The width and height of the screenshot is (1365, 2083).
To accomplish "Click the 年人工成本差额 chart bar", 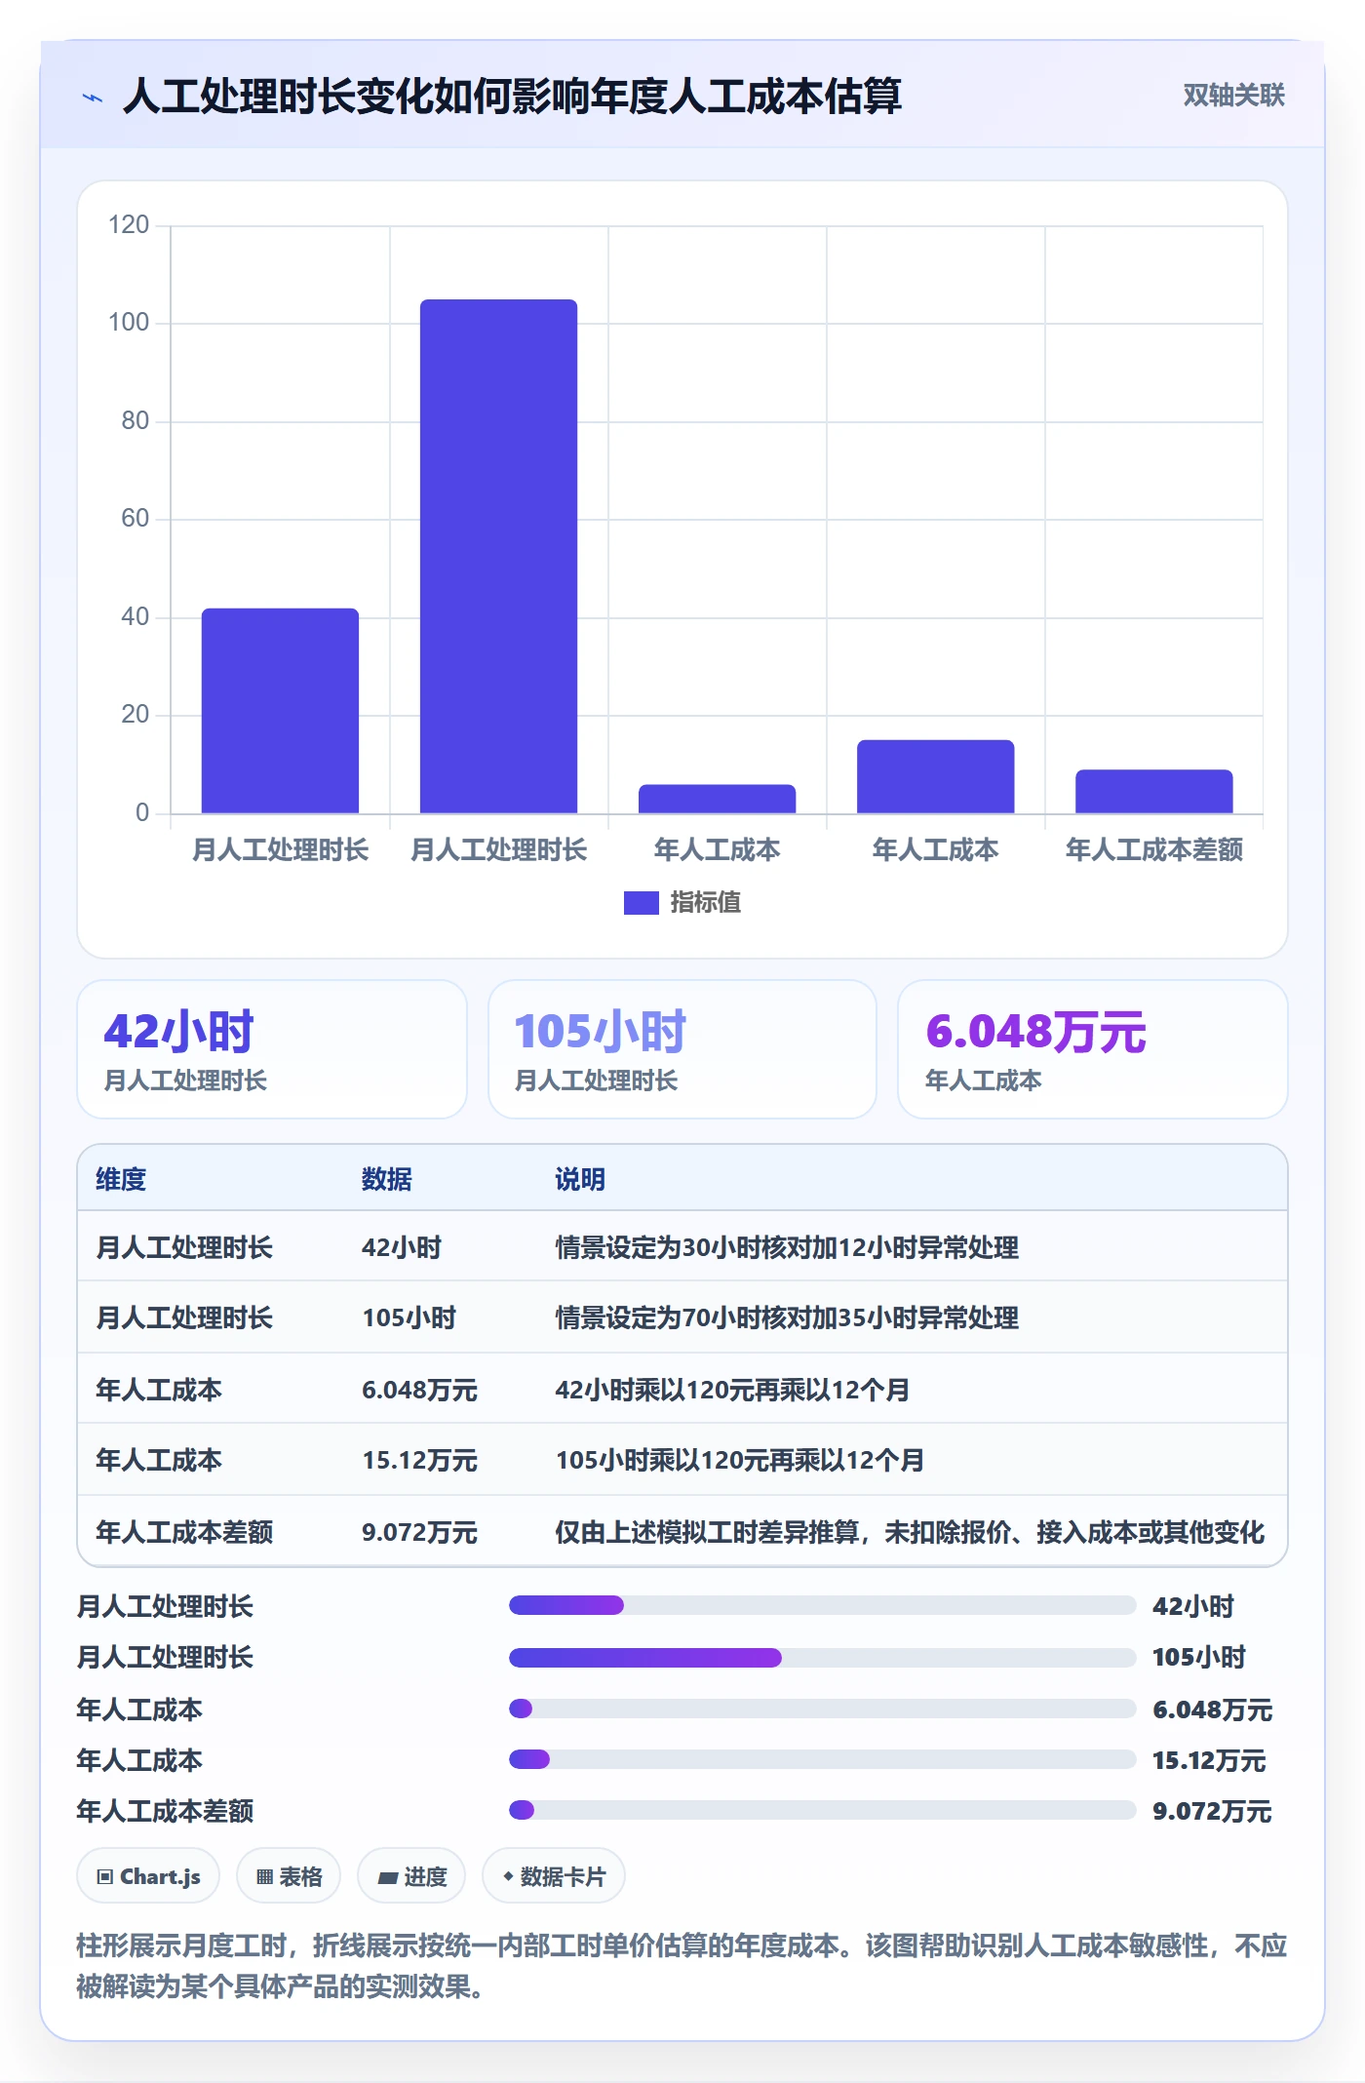I will coord(1153,791).
